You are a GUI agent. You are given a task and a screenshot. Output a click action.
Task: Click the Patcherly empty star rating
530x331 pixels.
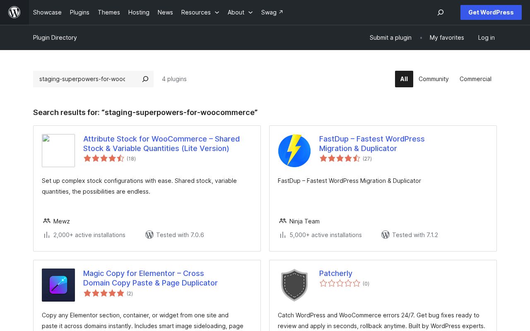(340, 283)
